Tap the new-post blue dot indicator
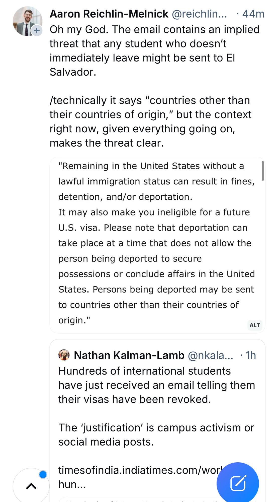Image resolution: width=276 pixels, height=502 pixels. 43,474
